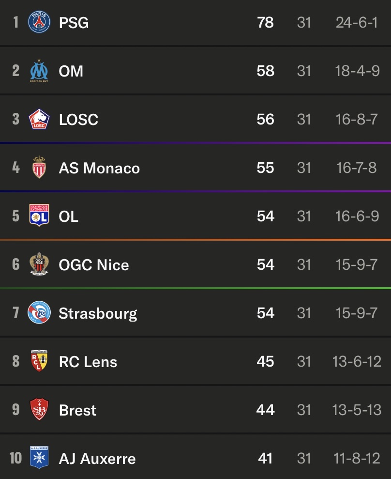The image size is (391, 479).
Task: Tap the PSG club crest
Action: point(39,22)
